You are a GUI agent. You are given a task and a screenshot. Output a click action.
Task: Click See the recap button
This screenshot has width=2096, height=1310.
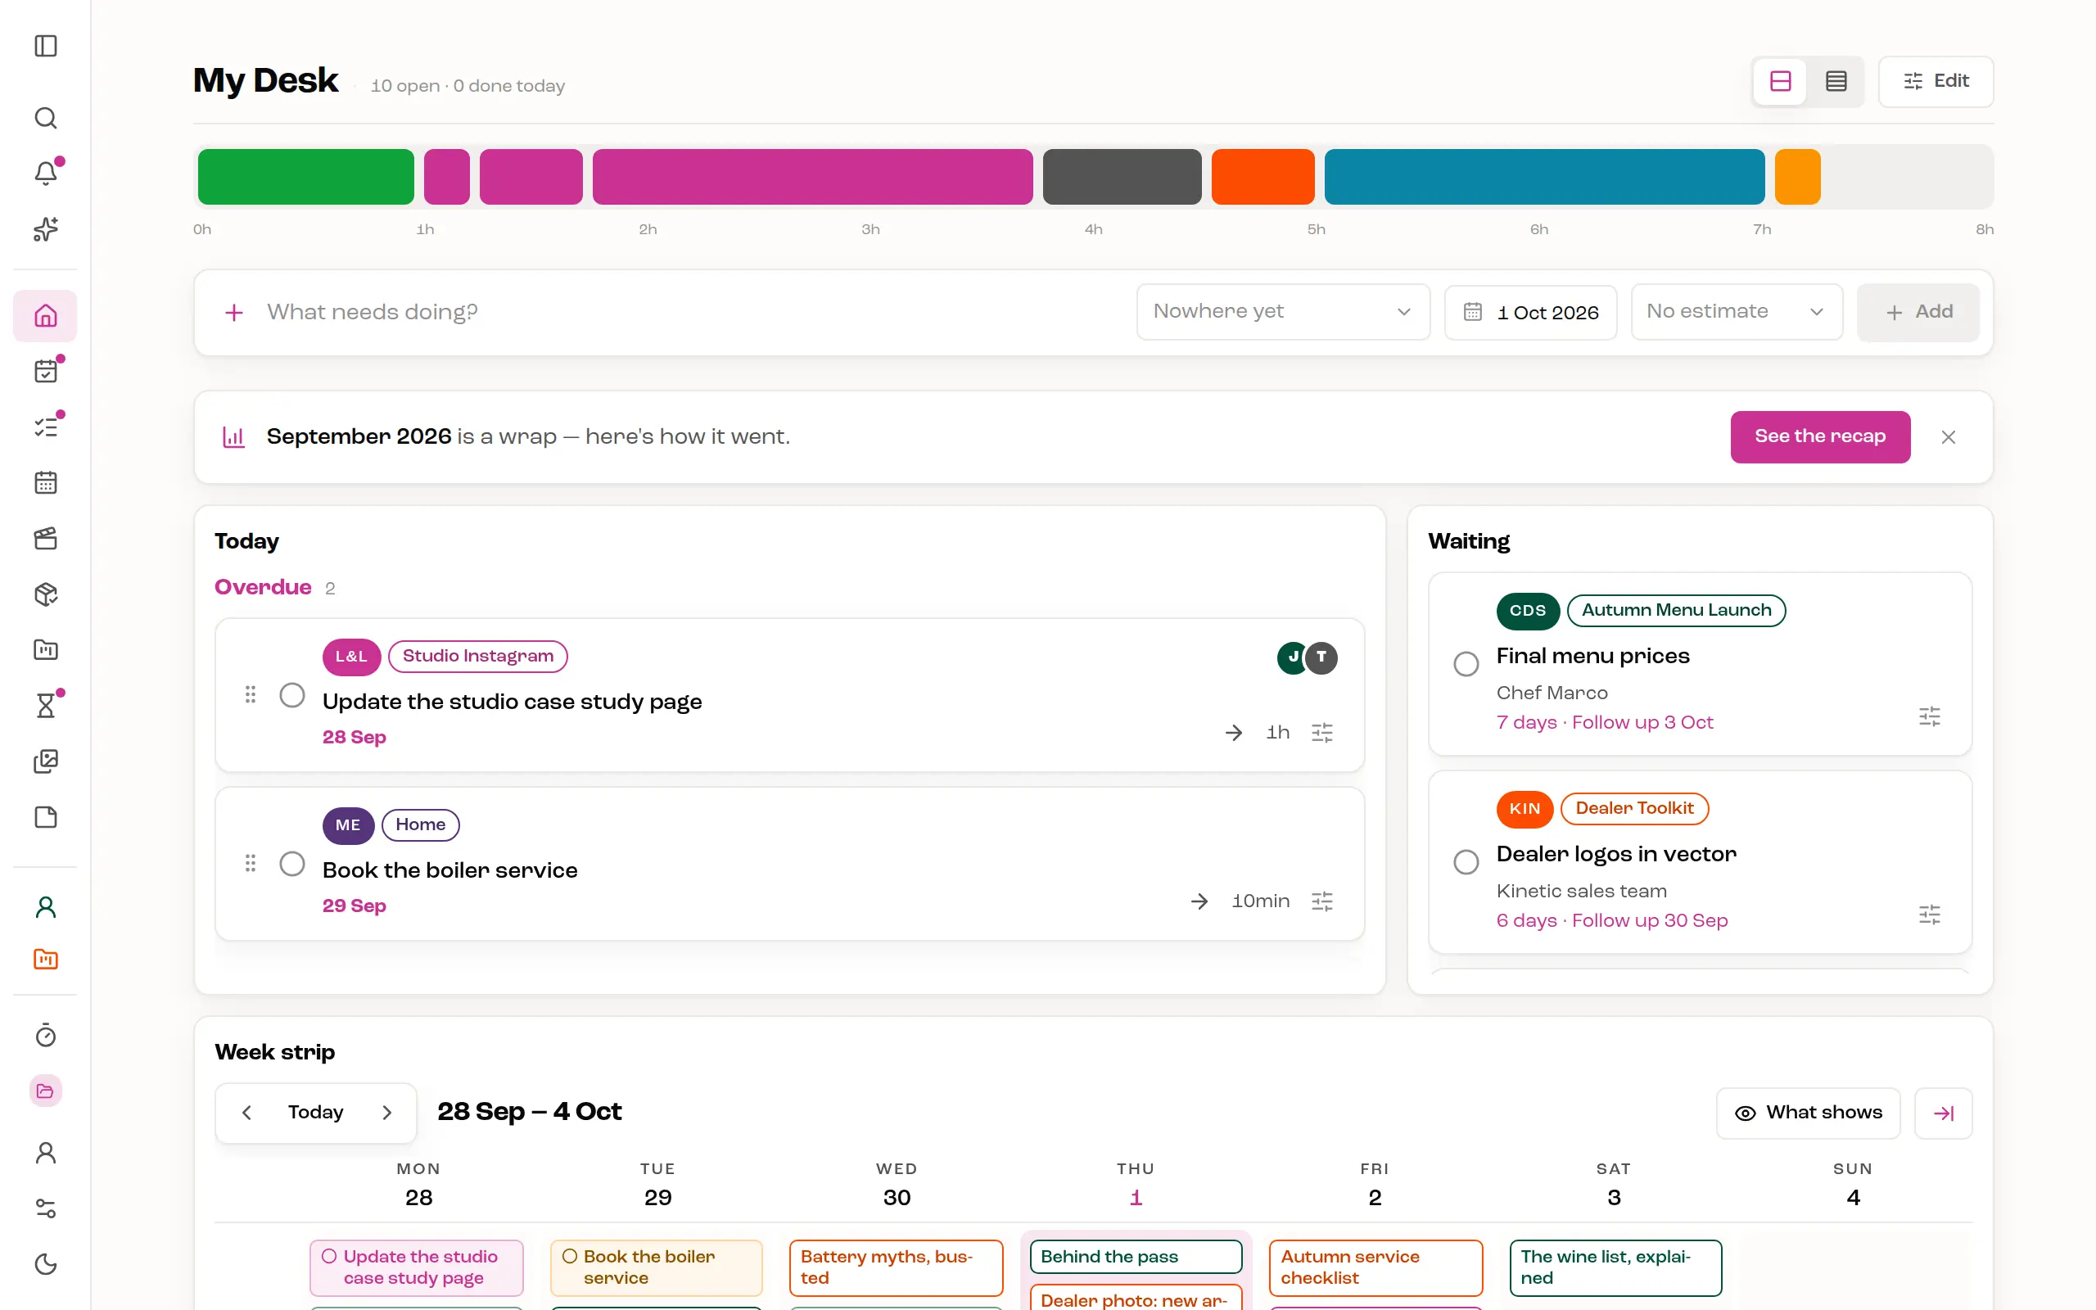tap(1820, 436)
